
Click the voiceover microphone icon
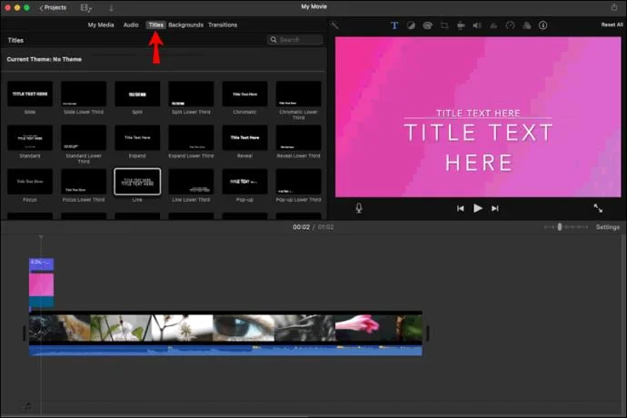[x=359, y=208]
